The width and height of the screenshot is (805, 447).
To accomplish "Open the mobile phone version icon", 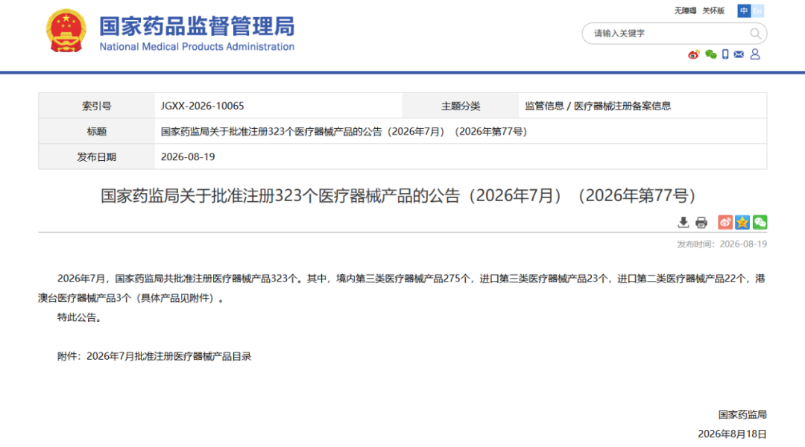I will pyautogui.click(x=725, y=54).
